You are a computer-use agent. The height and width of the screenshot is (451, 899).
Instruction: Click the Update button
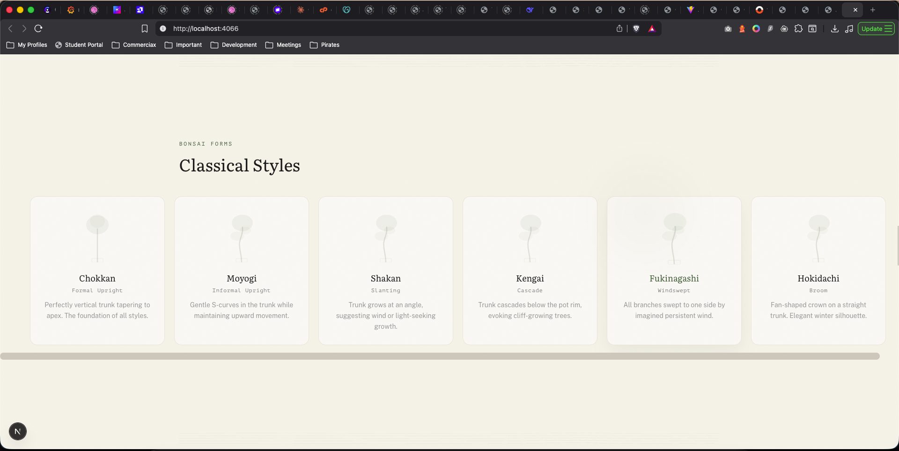[876, 29]
